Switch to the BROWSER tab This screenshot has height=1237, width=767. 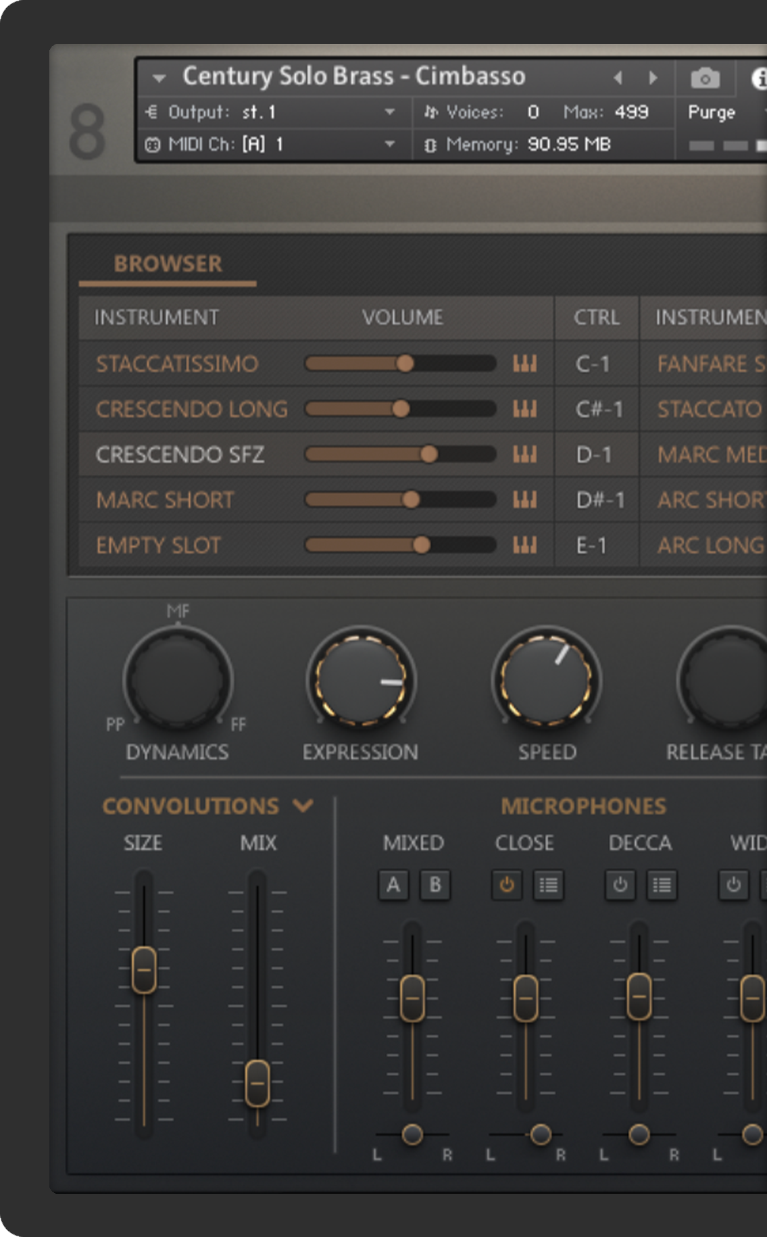[168, 264]
